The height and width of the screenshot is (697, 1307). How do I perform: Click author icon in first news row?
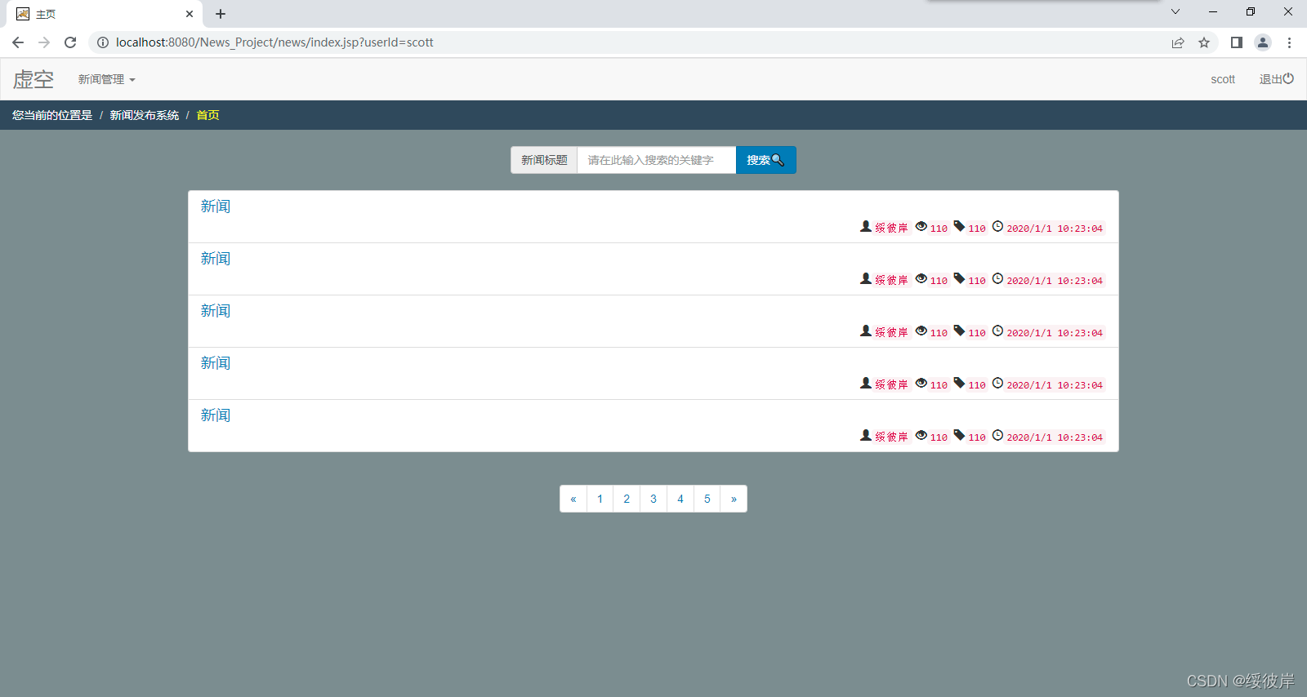coord(866,226)
